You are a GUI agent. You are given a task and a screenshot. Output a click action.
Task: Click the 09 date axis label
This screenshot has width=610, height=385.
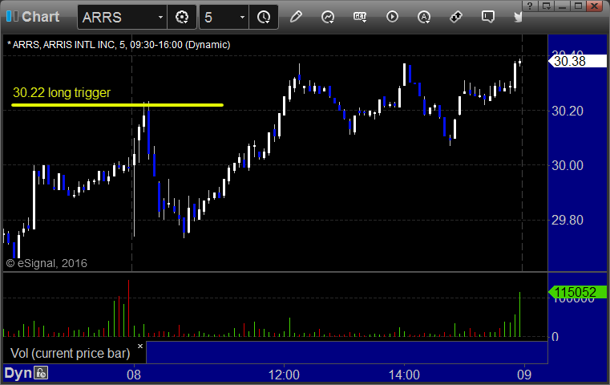pyautogui.click(x=524, y=375)
